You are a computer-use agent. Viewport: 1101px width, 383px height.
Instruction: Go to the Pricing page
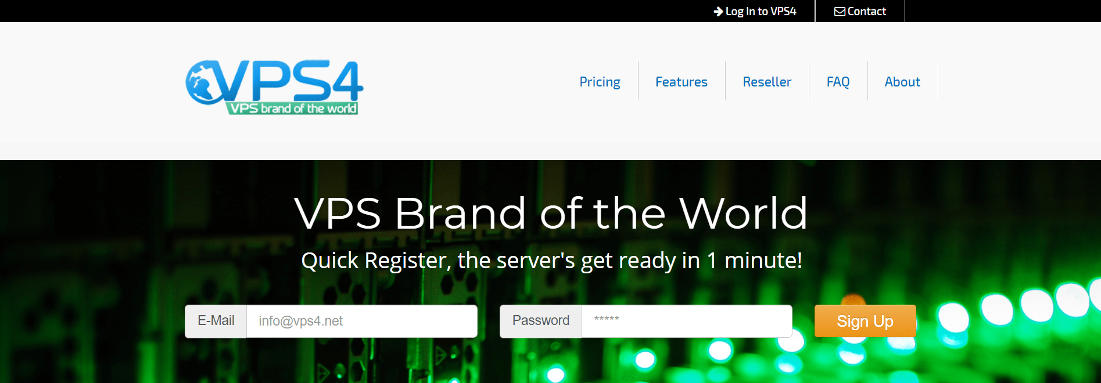pos(600,82)
